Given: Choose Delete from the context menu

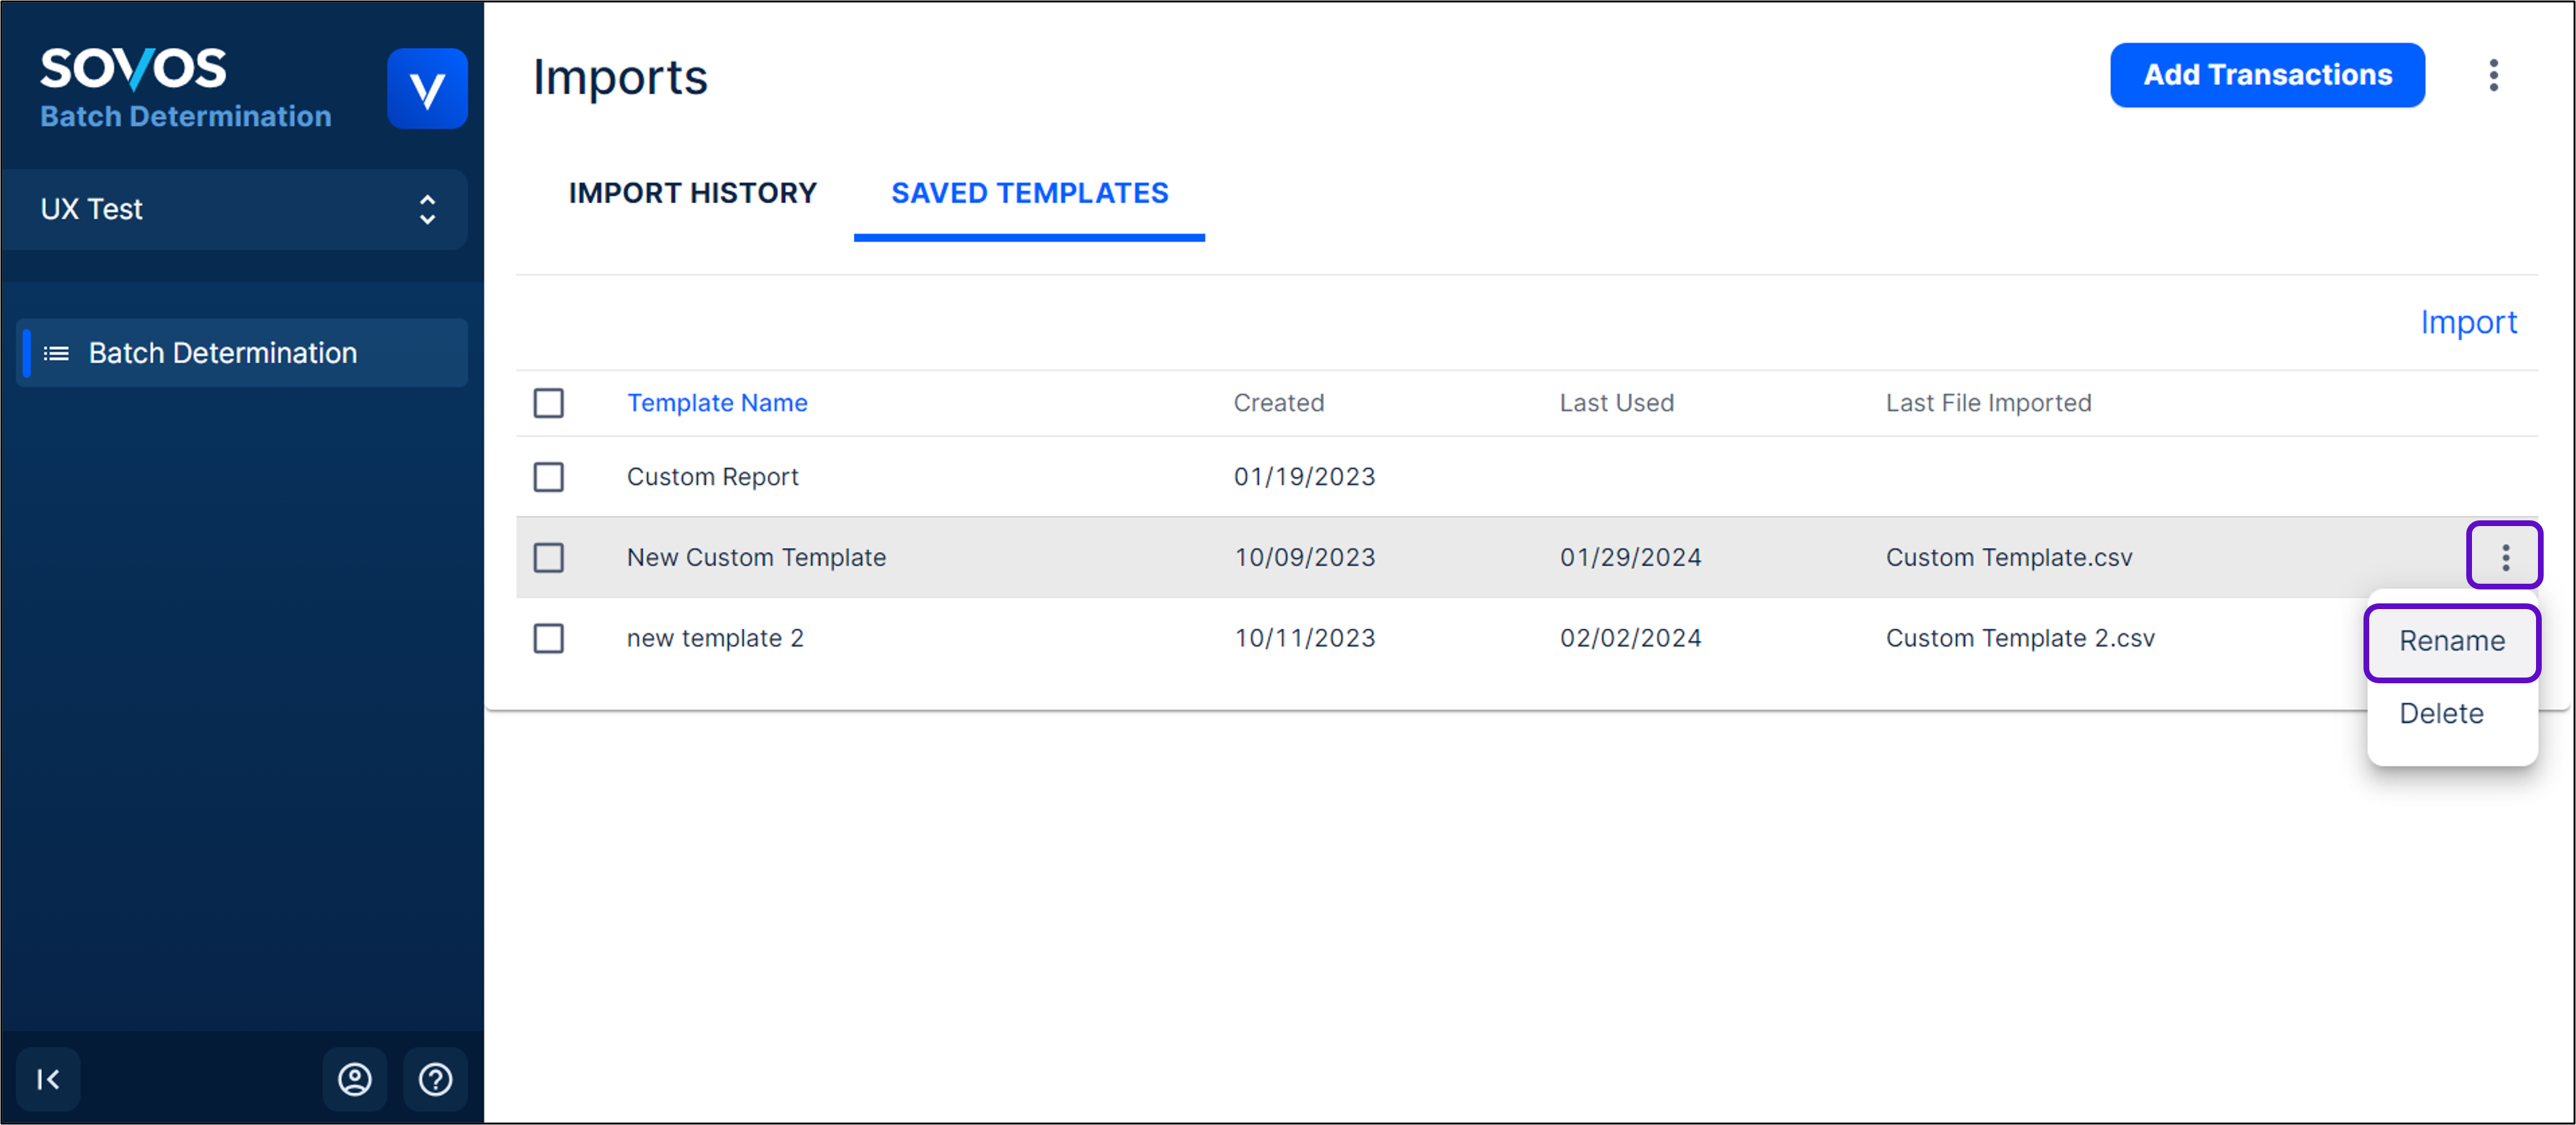Looking at the screenshot, I should (2440, 714).
